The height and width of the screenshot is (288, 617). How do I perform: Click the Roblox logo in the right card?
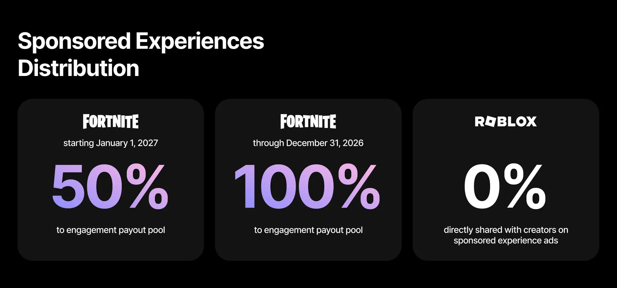[x=506, y=121]
